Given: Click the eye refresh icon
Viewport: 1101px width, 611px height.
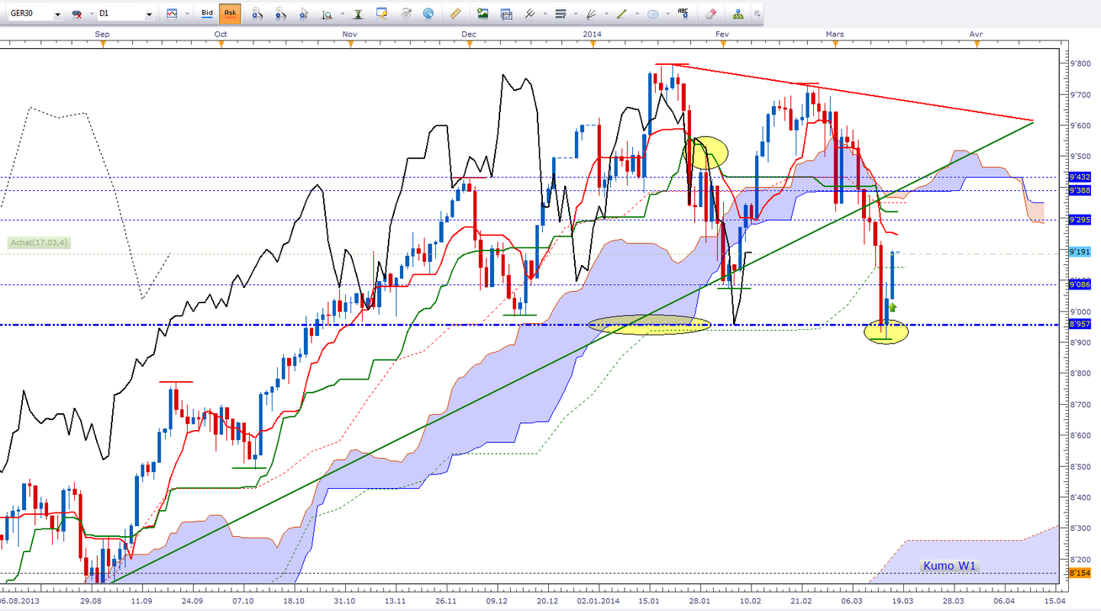Looking at the screenshot, I should pyautogui.click(x=405, y=14).
